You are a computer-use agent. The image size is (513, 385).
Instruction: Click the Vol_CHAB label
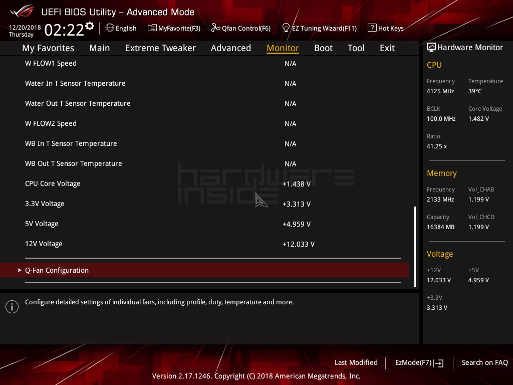pos(481,189)
